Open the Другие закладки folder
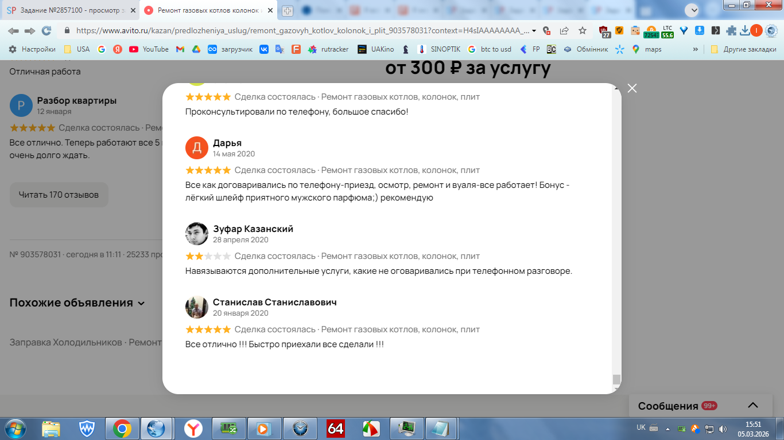The width and height of the screenshot is (784, 440). click(744, 49)
